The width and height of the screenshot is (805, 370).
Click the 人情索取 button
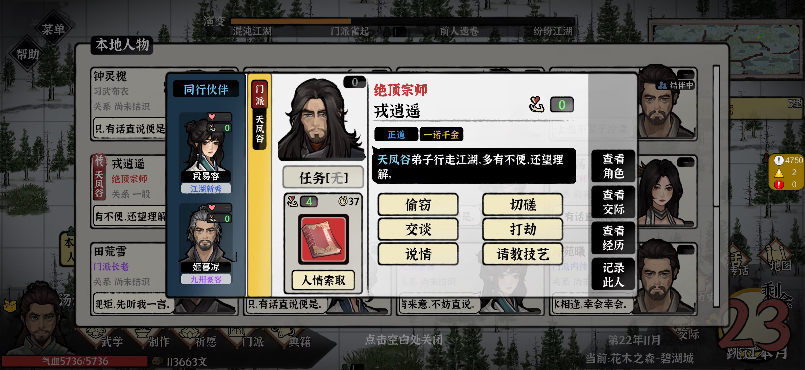point(323,280)
